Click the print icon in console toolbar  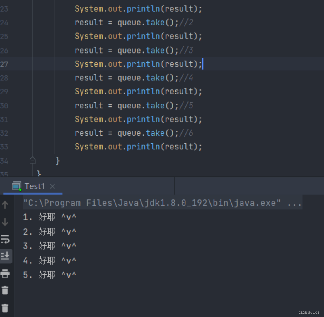coord(5,273)
